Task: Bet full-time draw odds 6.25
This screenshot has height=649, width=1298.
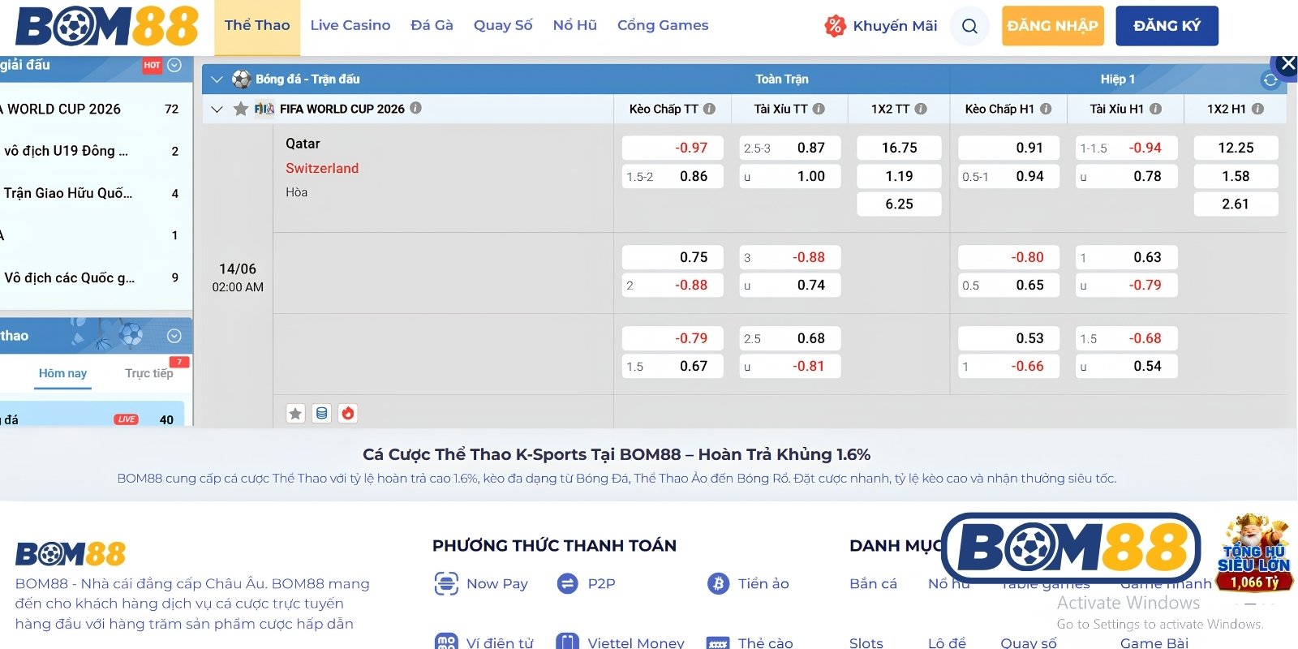Action: point(899,204)
